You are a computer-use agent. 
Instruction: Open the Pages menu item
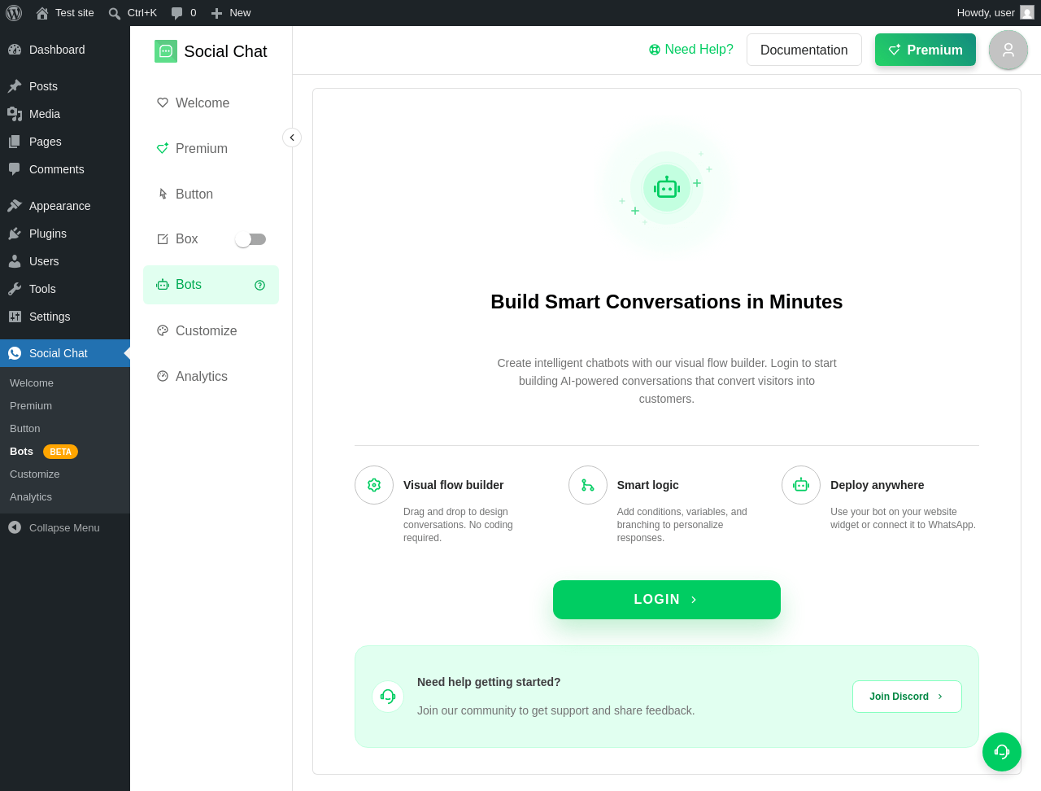(65, 142)
